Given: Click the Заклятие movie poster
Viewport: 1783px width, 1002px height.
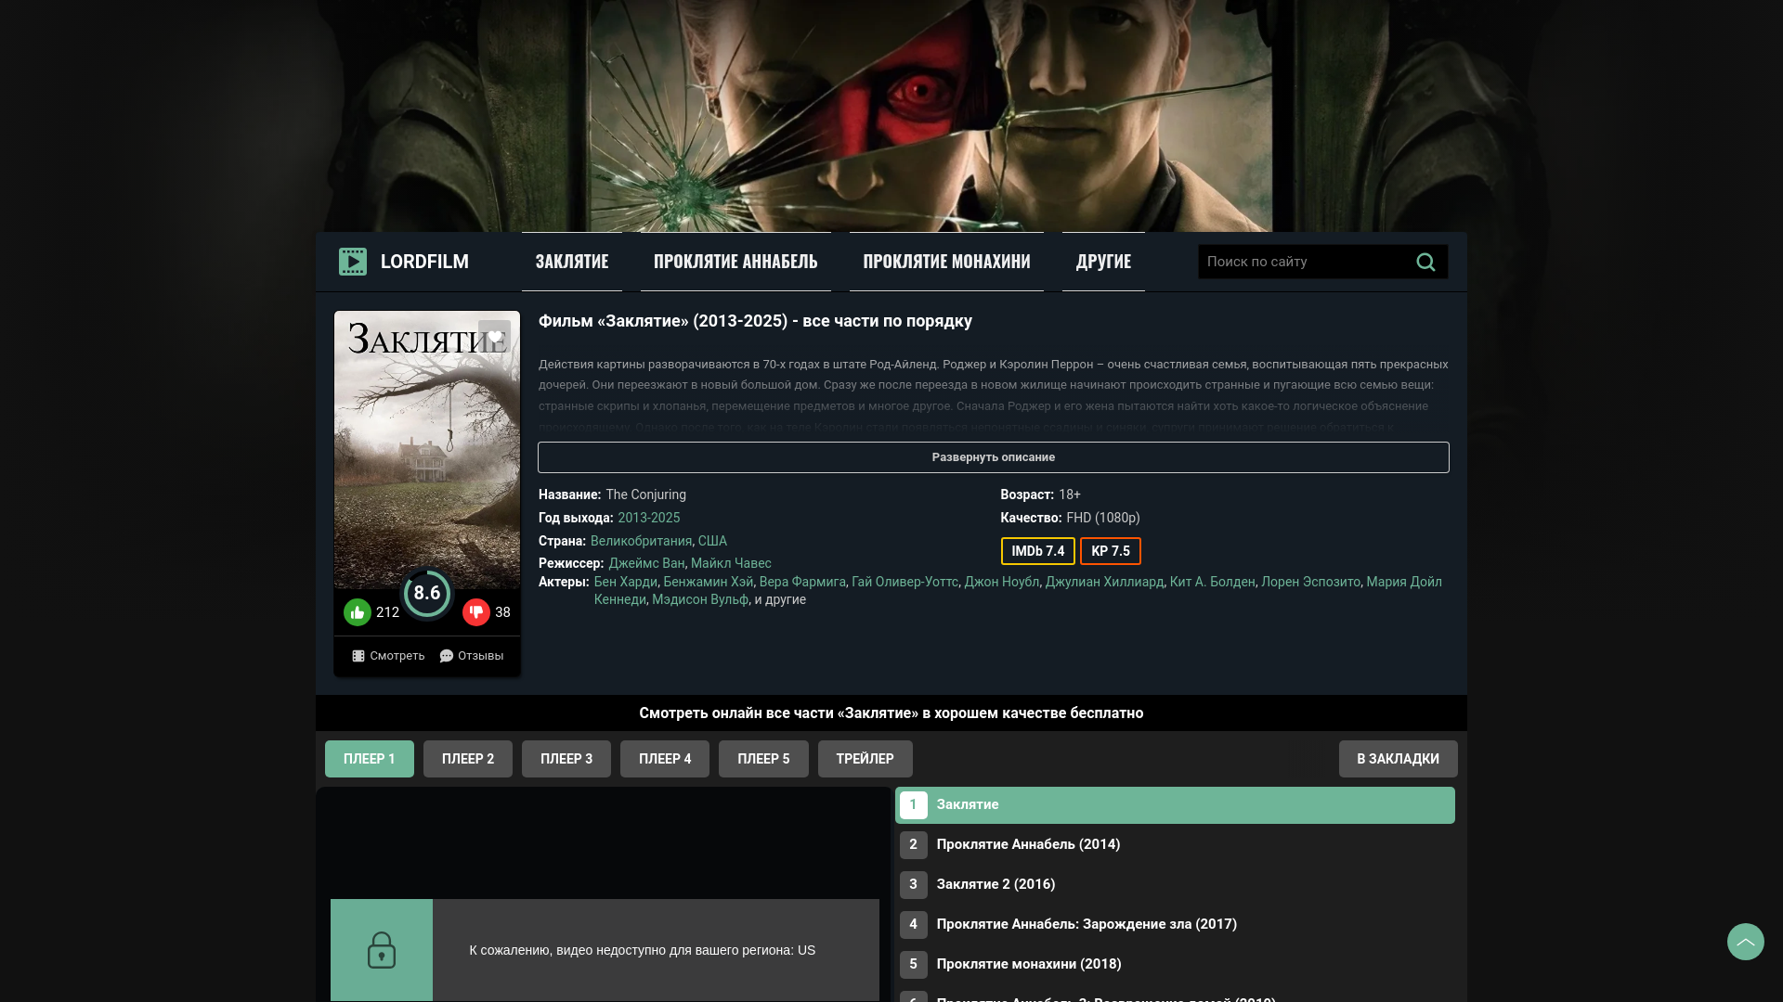Looking at the screenshot, I should pos(427,450).
